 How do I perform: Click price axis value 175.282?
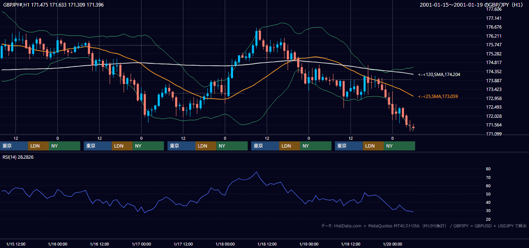[494, 54]
